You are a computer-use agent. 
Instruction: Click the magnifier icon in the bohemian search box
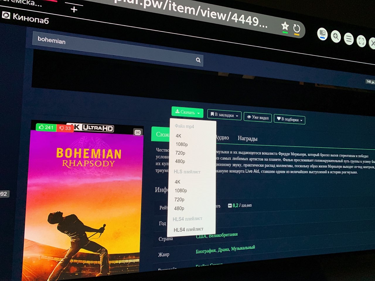point(198,60)
